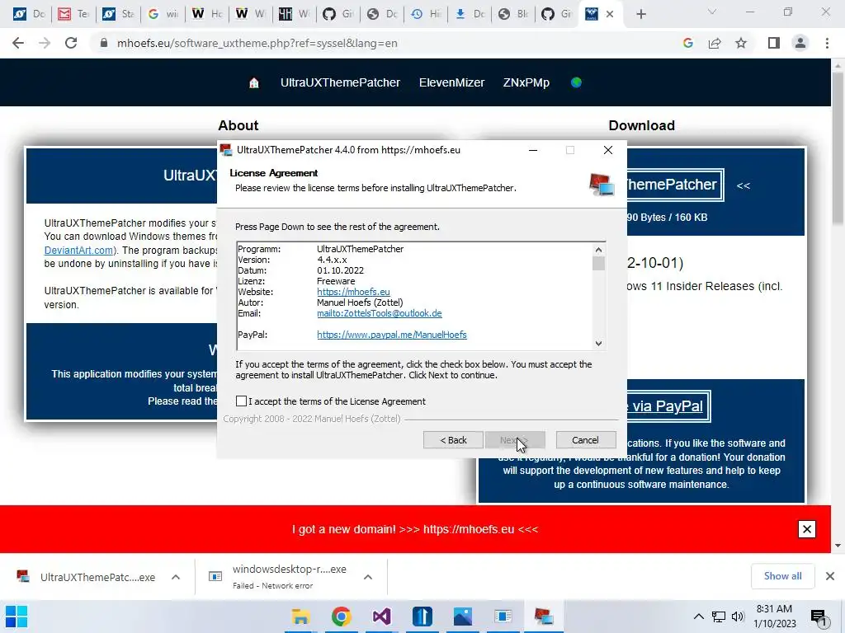Open volume control tray icon
This screenshot has height=633, width=845.
(x=738, y=617)
